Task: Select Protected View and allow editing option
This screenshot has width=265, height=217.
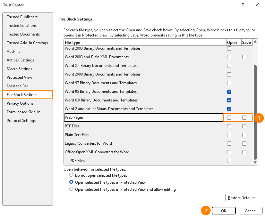Action: 71,189
